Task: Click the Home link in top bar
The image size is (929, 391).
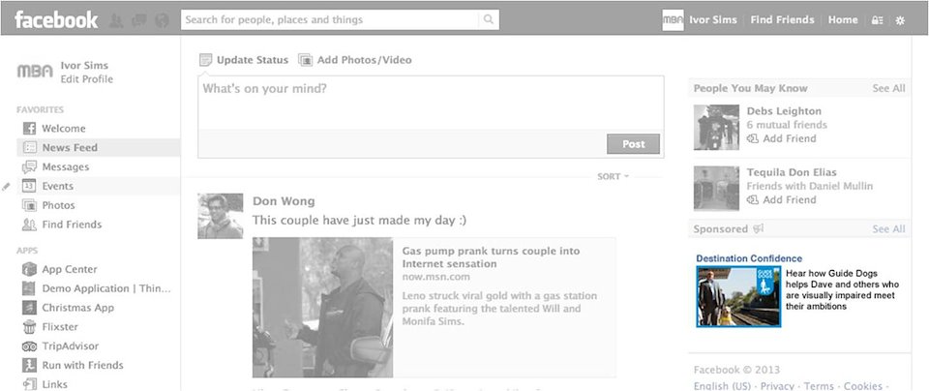Action: [843, 19]
